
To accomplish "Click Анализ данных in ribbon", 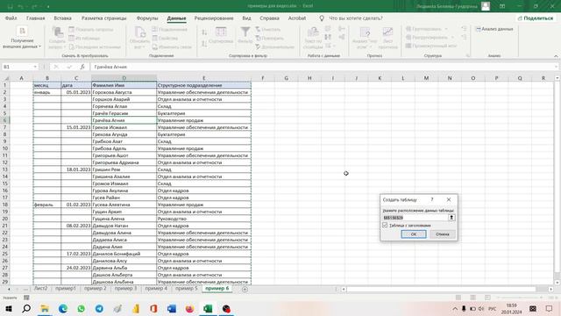I will click(494, 29).
